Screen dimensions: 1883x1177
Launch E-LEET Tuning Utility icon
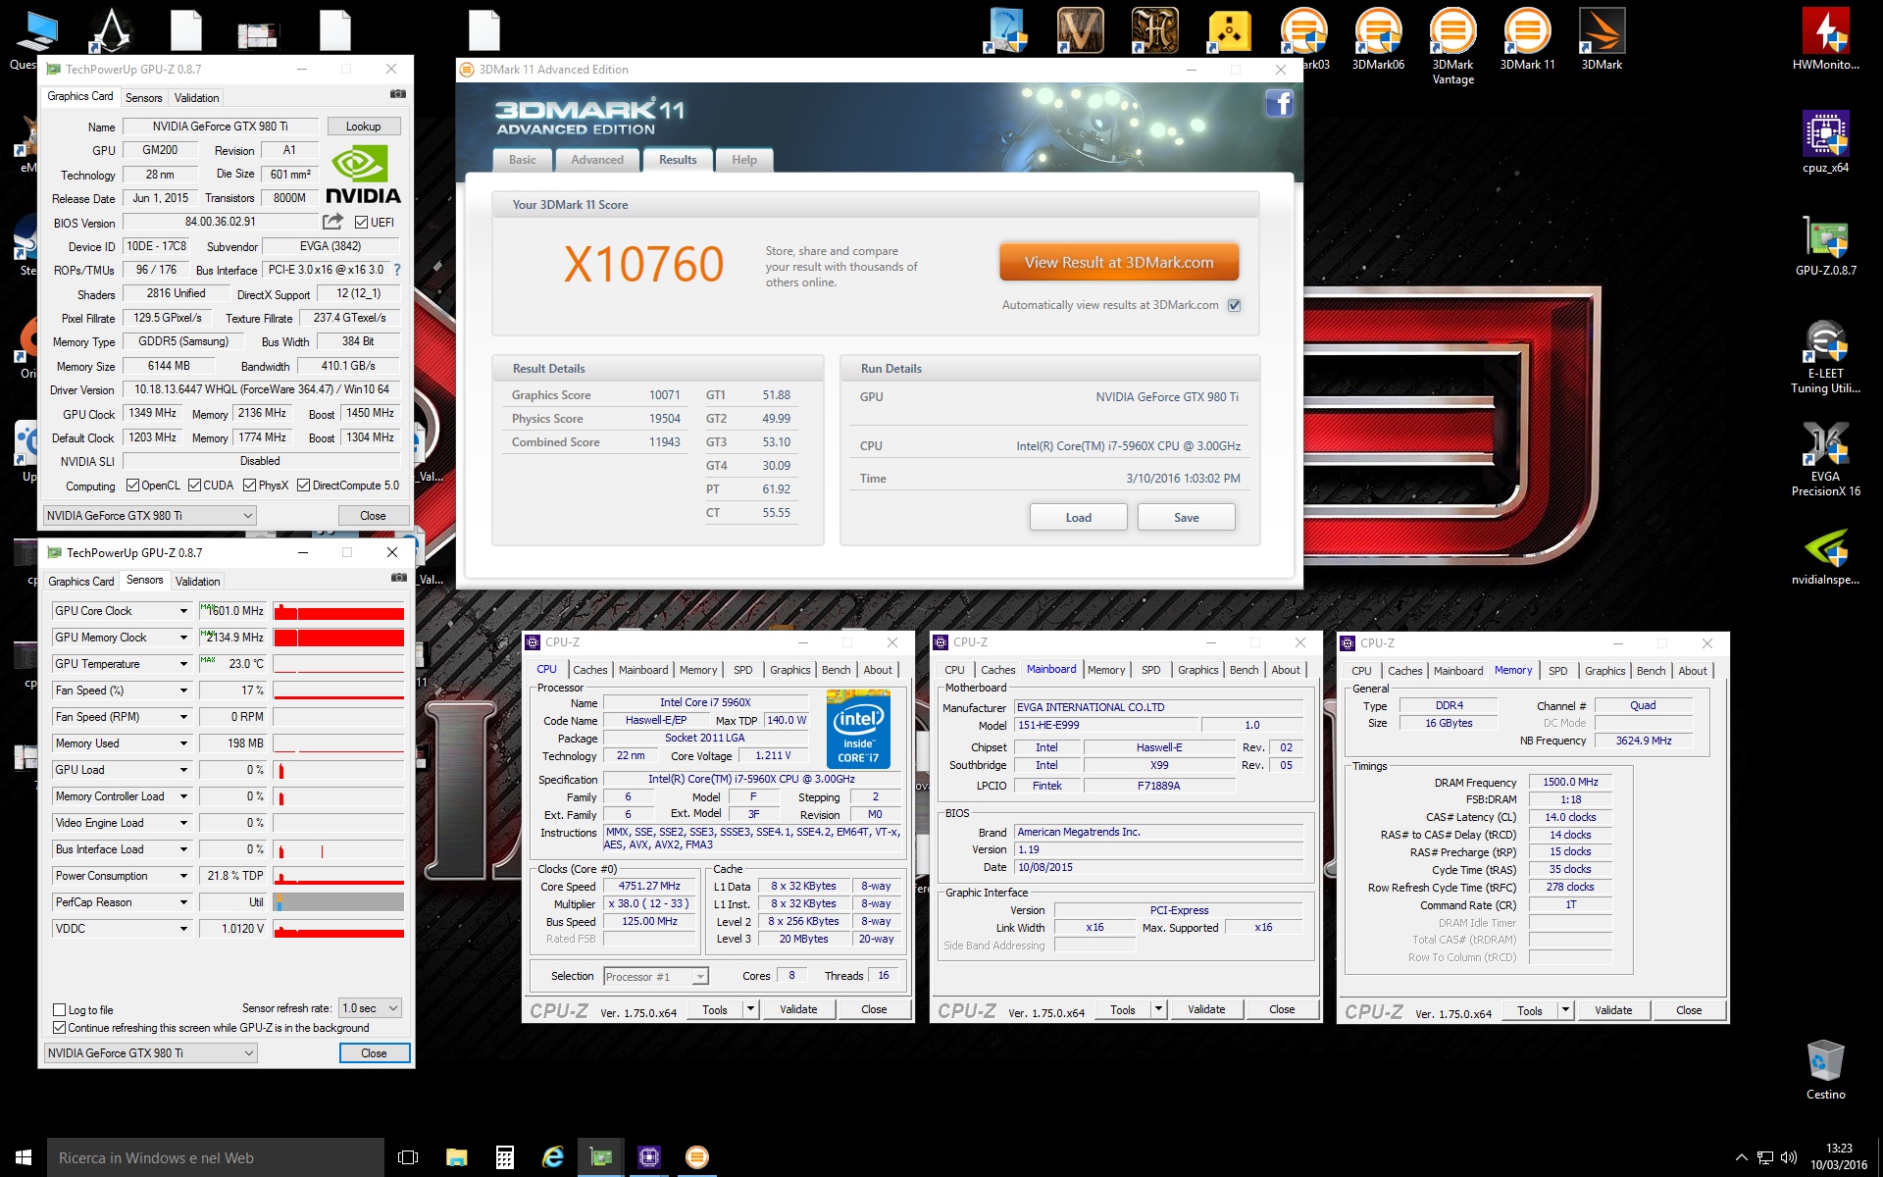(1825, 356)
